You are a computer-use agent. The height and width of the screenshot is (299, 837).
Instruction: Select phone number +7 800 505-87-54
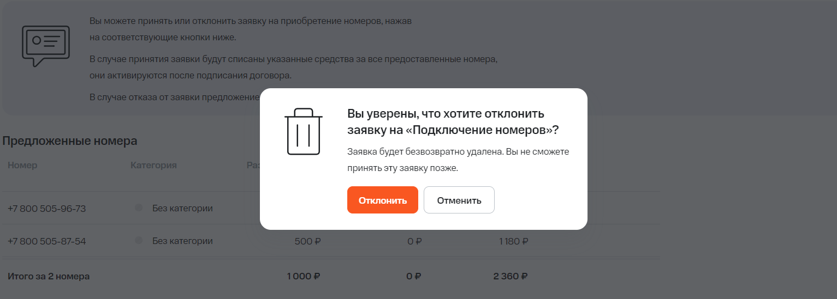47,241
